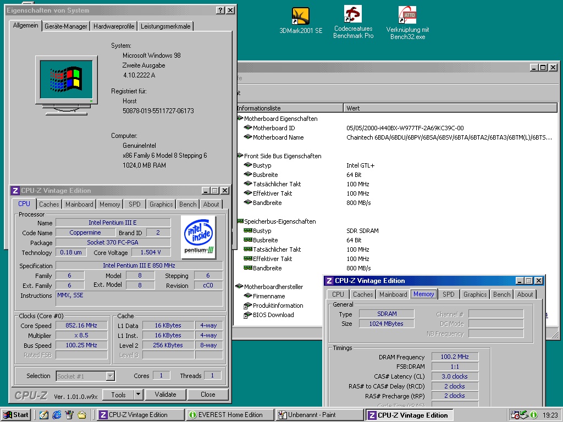Click the Intel Inside Pentium III logo
This screenshot has width=563, height=422.
[x=198, y=237]
